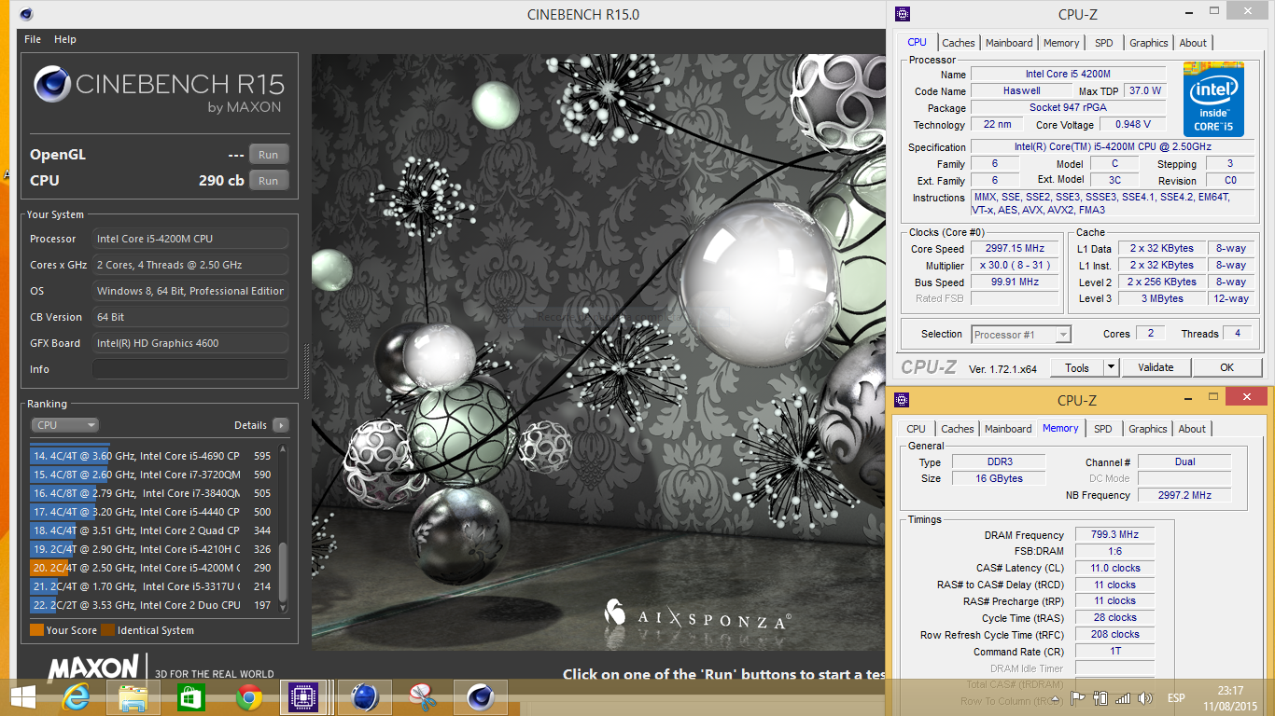Open the network signal tray icon
Image resolution: width=1275 pixels, height=716 pixels.
[1123, 698]
